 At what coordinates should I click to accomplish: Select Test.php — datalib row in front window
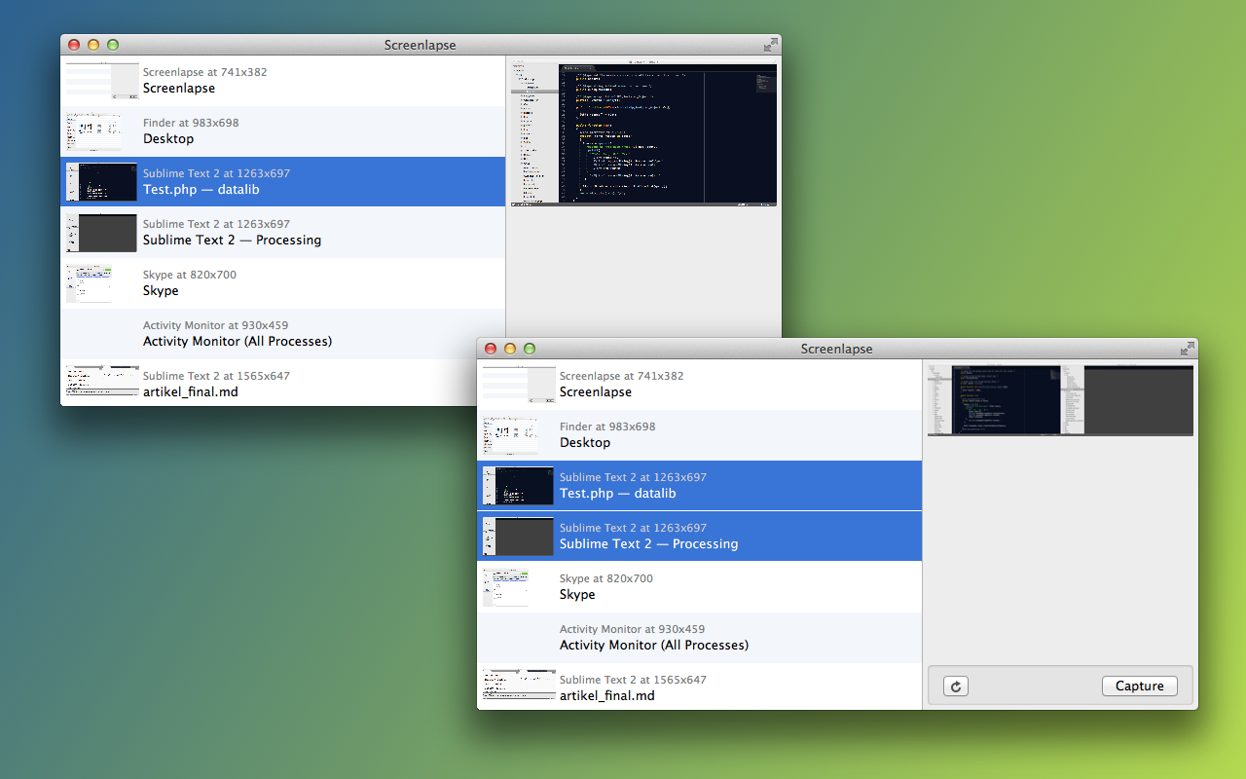(699, 486)
